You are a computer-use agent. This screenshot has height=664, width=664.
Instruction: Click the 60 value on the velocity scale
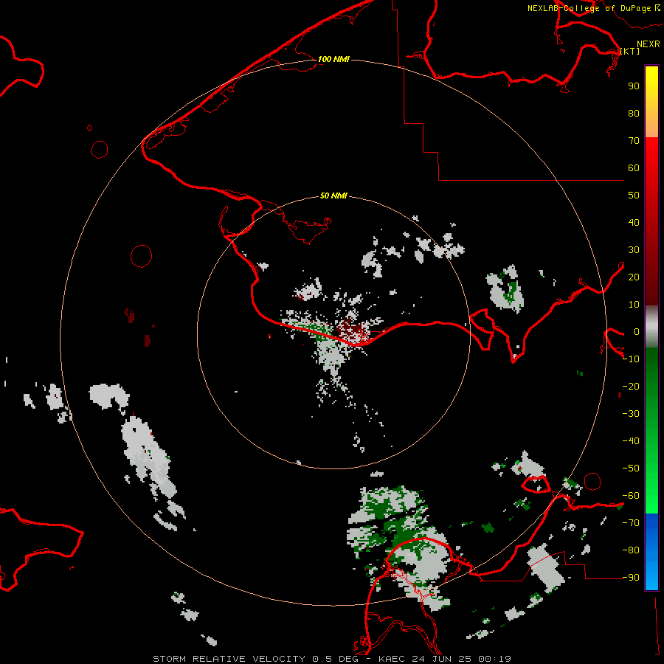(634, 167)
